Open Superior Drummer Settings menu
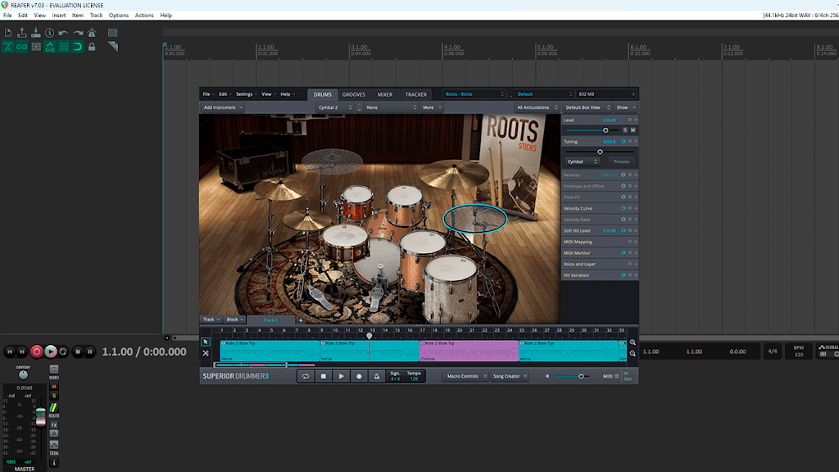This screenshot has width=839, height=472. [x=246, y=94]
